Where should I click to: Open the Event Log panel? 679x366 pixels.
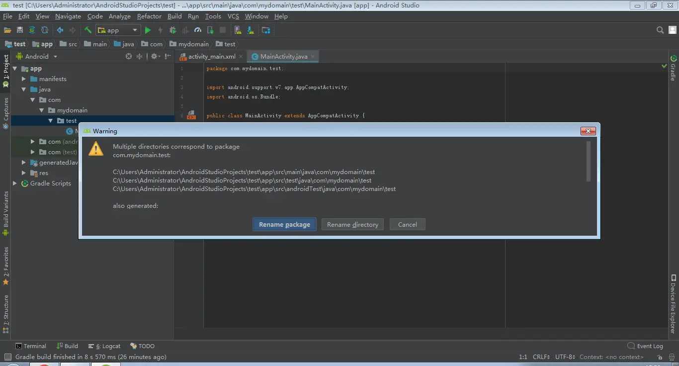tap(646, 346)
